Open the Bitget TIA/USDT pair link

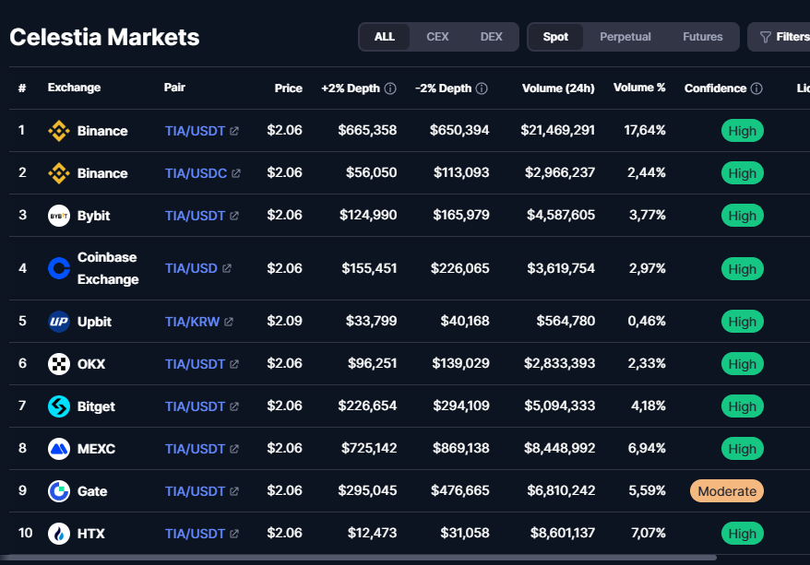(x=195, y=406)
